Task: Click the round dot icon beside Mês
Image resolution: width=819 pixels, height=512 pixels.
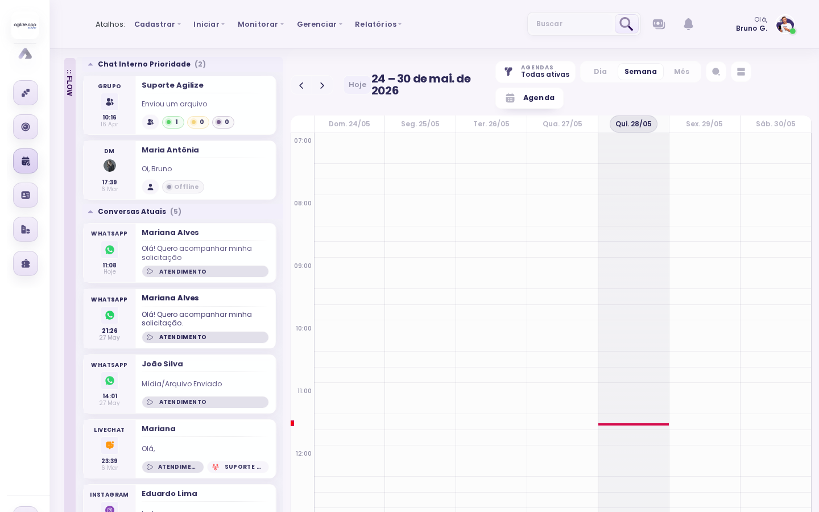Action: point(716,72)
